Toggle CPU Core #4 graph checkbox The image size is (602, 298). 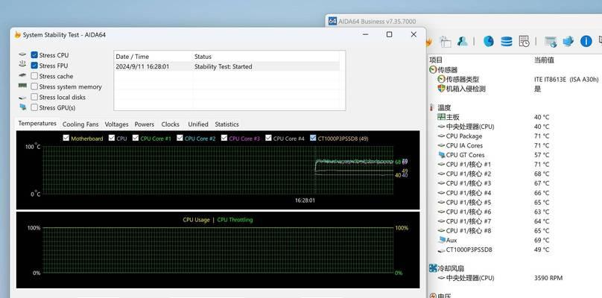coord(268,138)
